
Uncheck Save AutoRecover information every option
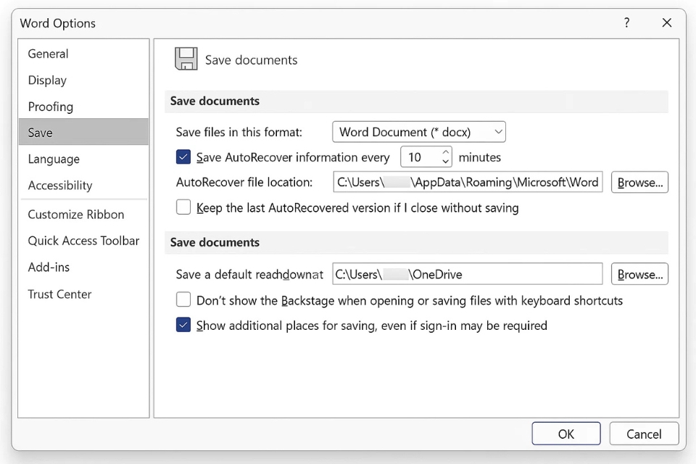183,157
